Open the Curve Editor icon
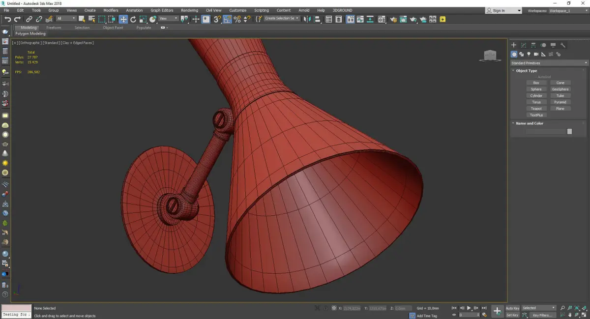This screenshot has height=319, width=590. coord(360,19)
